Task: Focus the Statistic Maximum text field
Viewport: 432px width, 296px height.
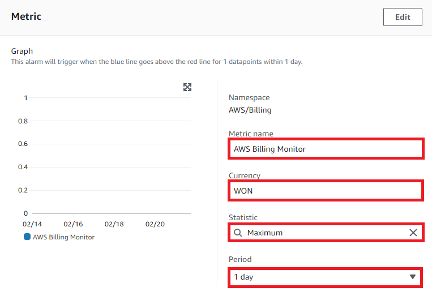Action: coord(326,233)
